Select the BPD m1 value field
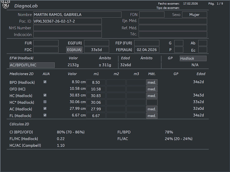 pyautogui.click(x=96, y=83)
